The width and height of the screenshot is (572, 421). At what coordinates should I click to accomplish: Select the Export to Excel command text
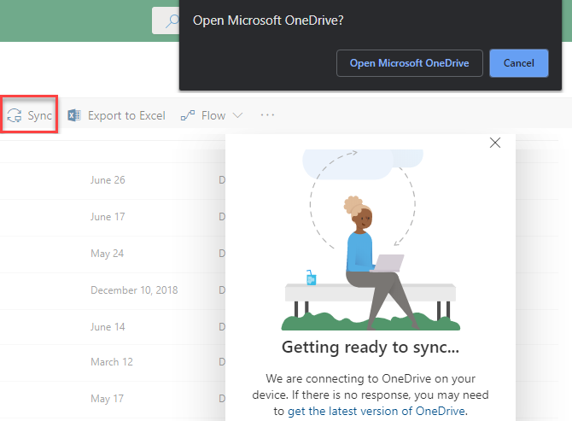point(126,115)
